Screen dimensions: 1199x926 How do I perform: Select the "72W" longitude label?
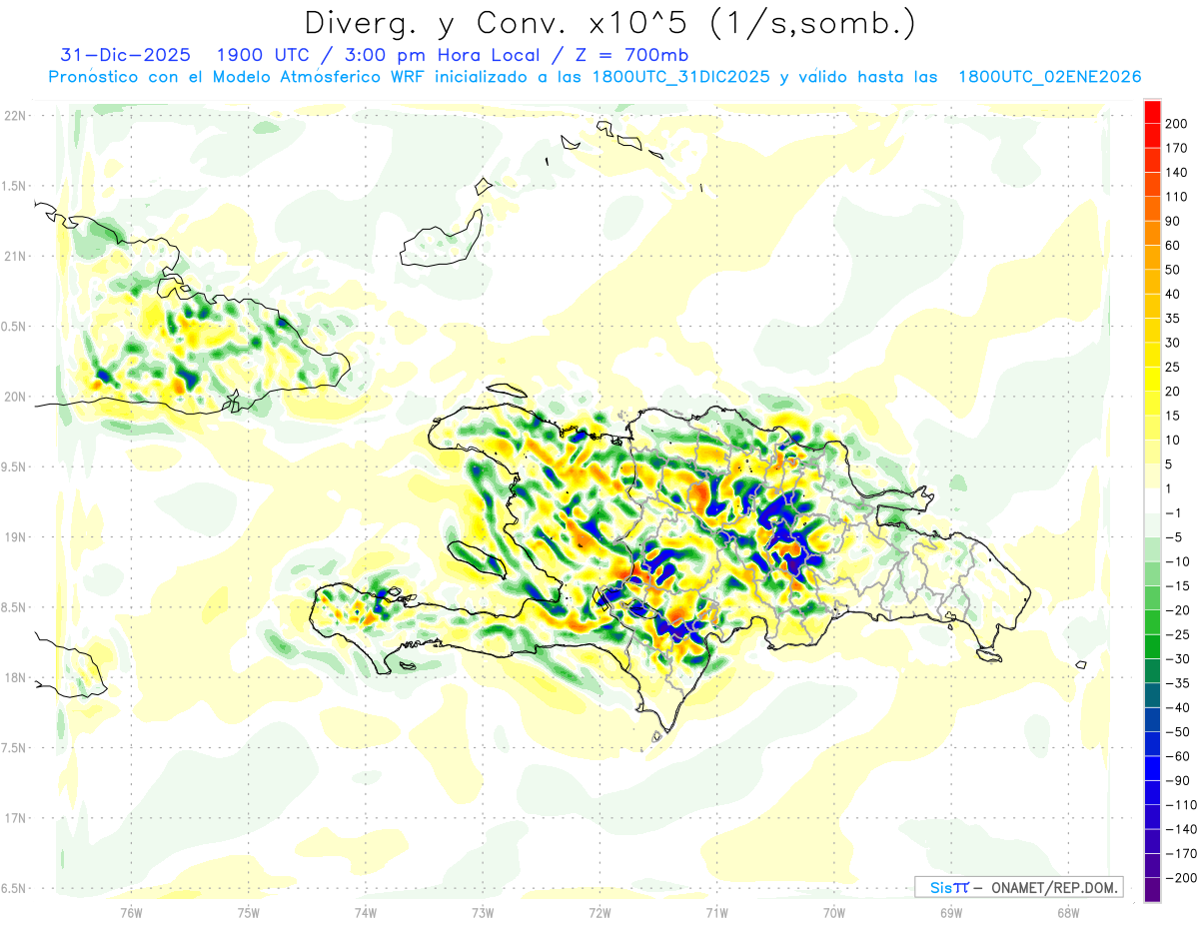point(599,912)
